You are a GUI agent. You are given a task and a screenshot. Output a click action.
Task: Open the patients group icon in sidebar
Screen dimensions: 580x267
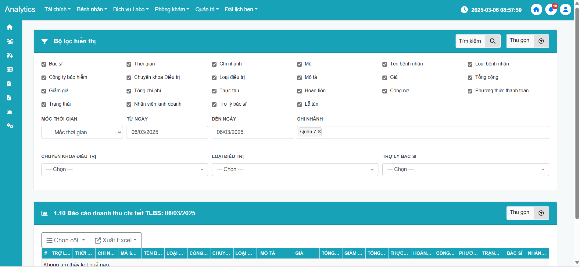pyautogui.click(x=10, y=41)
